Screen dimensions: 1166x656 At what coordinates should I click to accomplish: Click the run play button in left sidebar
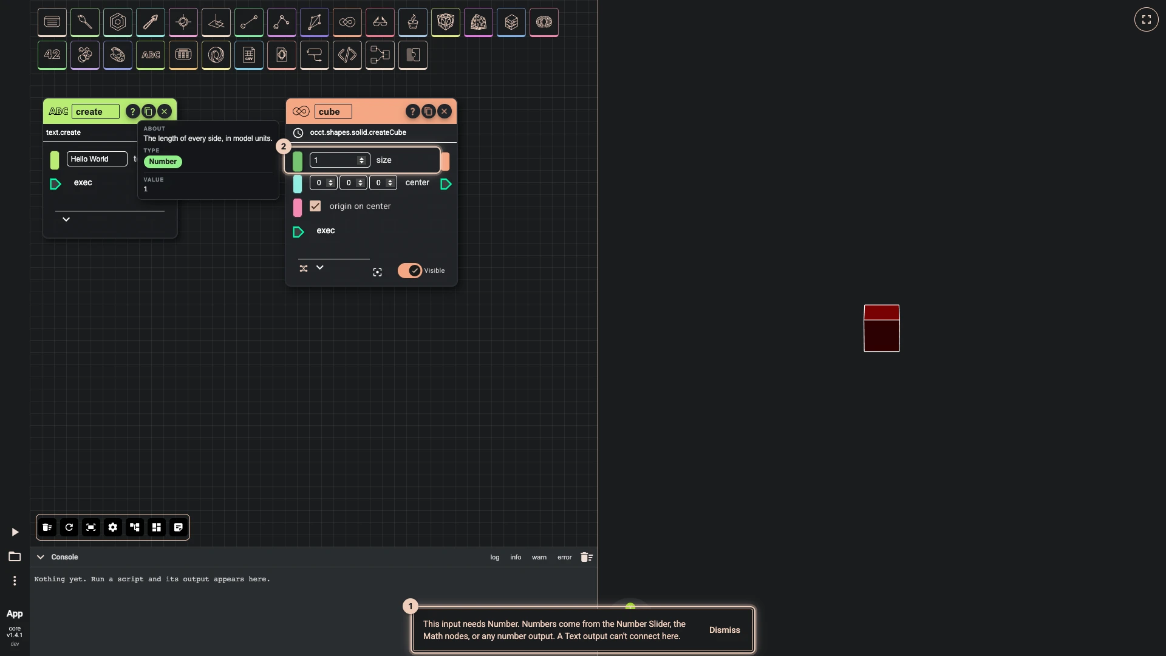click(x=15, y=532)
